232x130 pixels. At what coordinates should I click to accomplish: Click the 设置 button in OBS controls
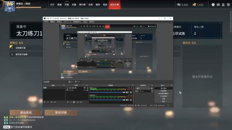click(164, 99)
